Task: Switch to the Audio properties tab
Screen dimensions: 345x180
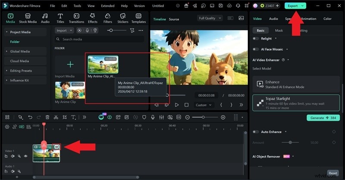Action: (x=273, y=18)
